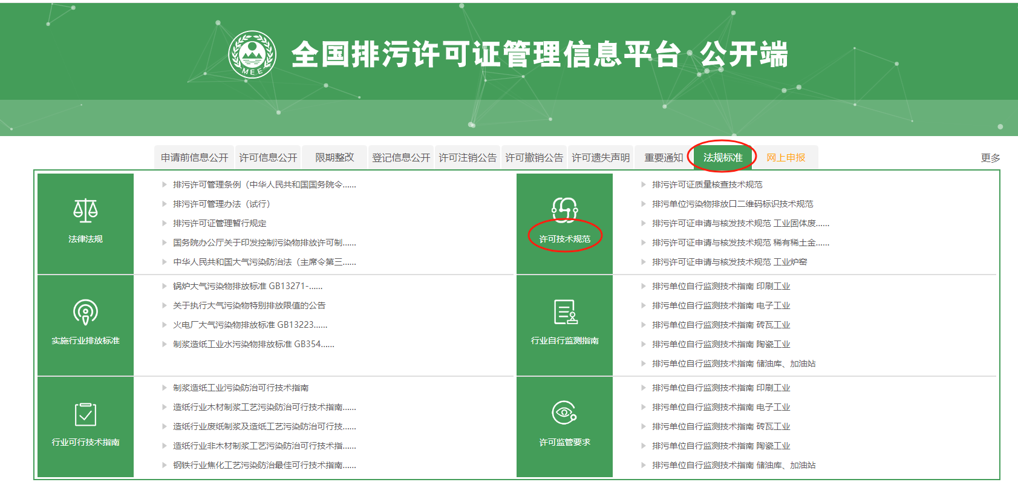This screenshot has width=1018, height=482.
Task: Open 制浆造纸工业污染防治可行技术指南 link
Action: pos(241,388)
